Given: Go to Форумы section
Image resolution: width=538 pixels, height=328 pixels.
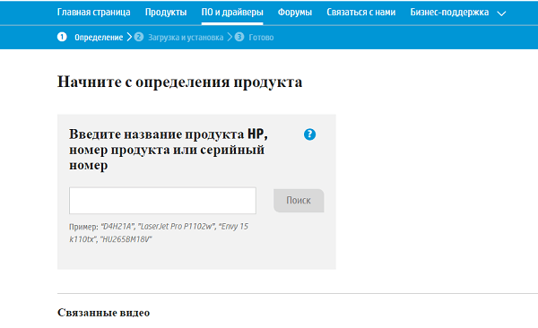Looking at the screenshot, I should point(295,13).
